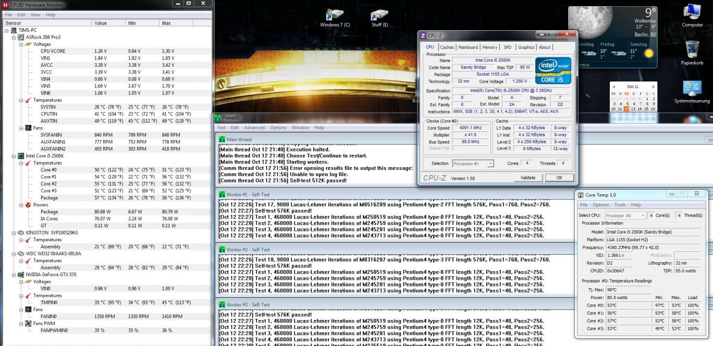Click Tj. Max 98°C value in Core Temp

coord(629,289)
